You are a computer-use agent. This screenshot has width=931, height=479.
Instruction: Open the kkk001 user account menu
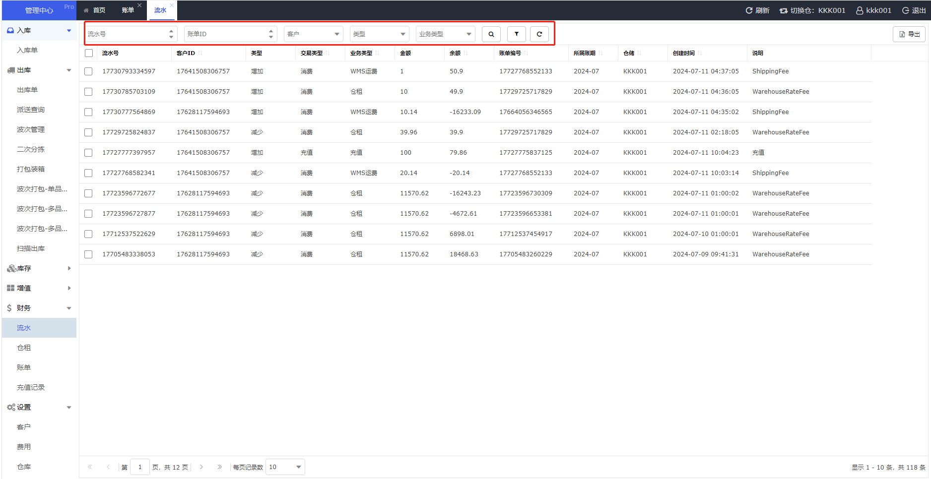coord(873,10)
